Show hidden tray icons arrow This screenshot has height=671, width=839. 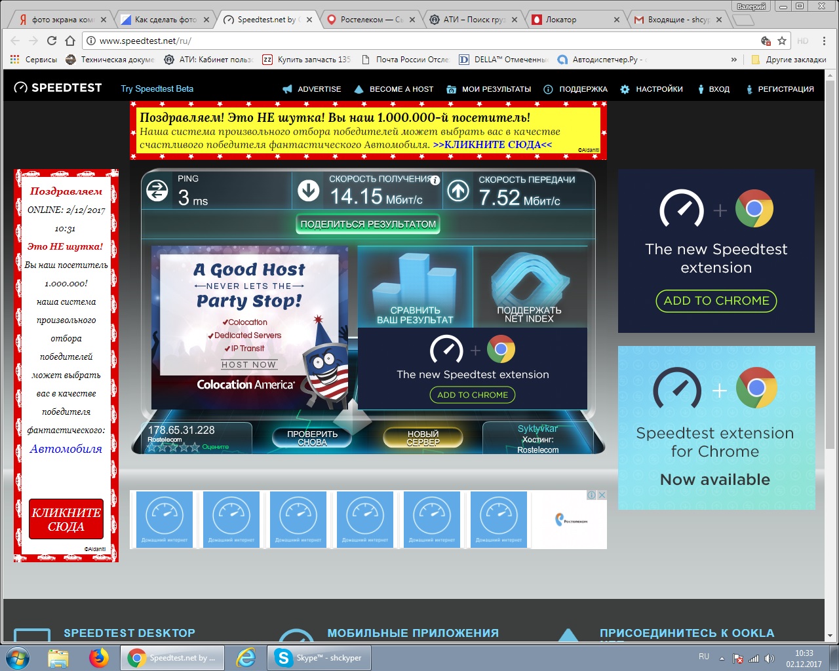tap(722, 659)
